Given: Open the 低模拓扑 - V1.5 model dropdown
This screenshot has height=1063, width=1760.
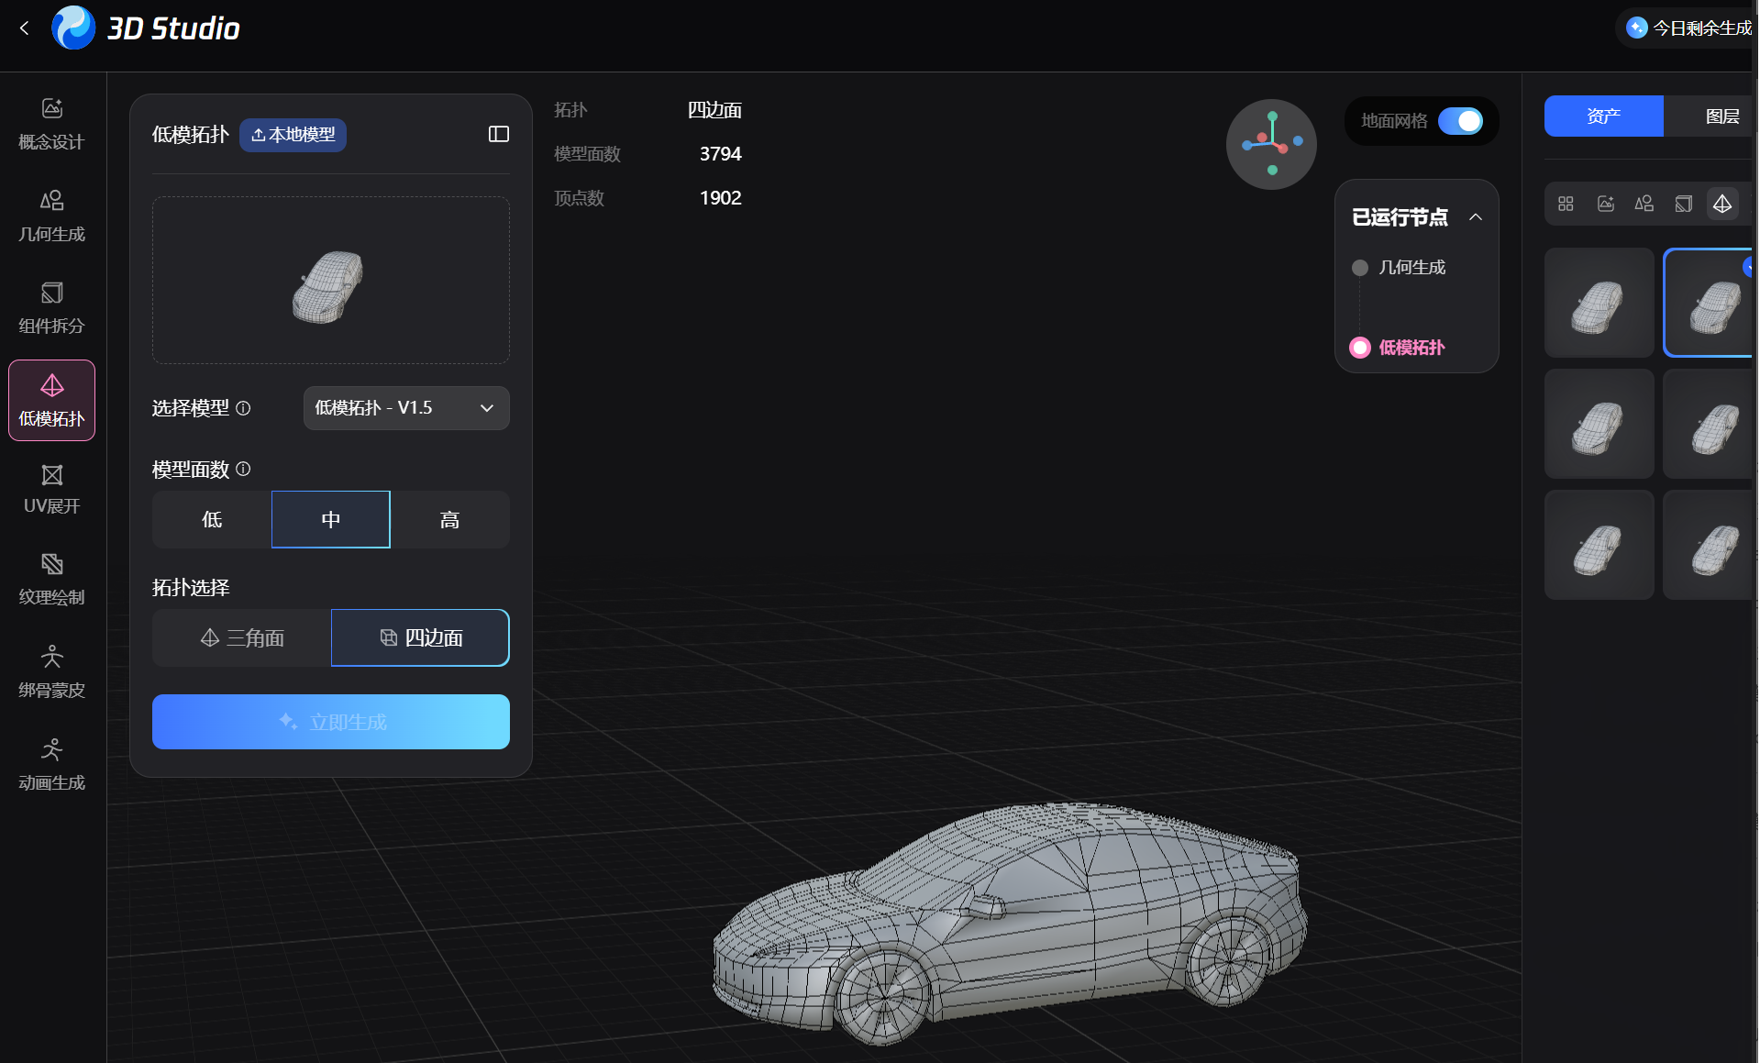Looking at the screenshot, I should (406, 408).
